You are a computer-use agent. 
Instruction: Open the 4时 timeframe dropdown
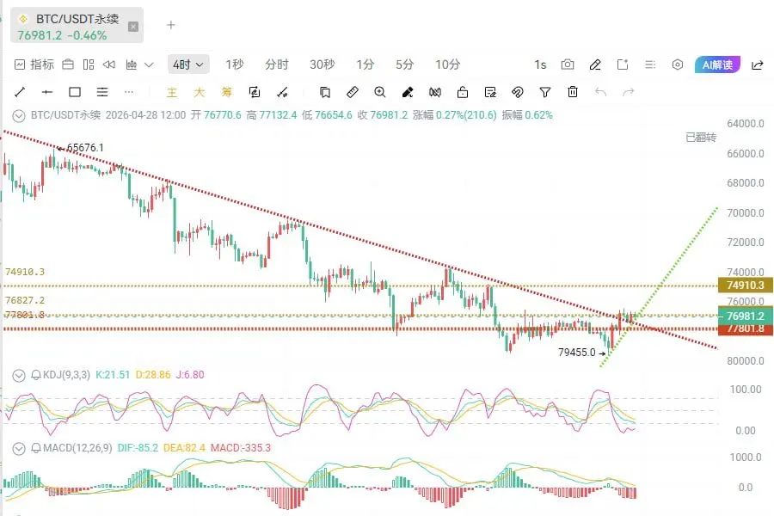click(x=188, y=64)
